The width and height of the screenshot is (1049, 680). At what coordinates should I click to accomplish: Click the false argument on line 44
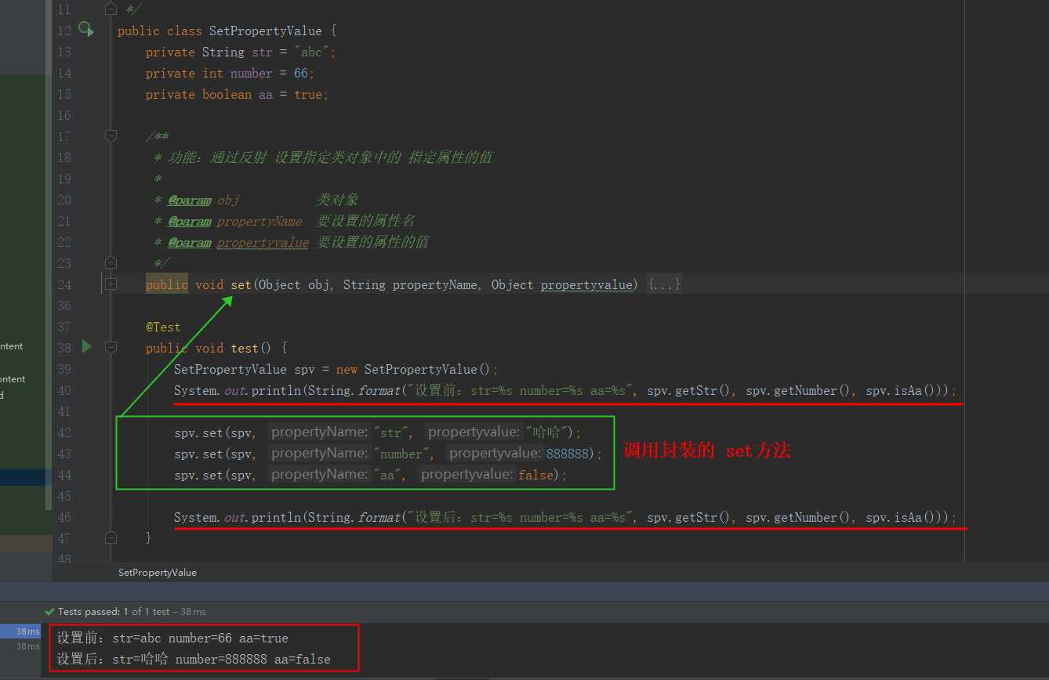click(535, 475)
